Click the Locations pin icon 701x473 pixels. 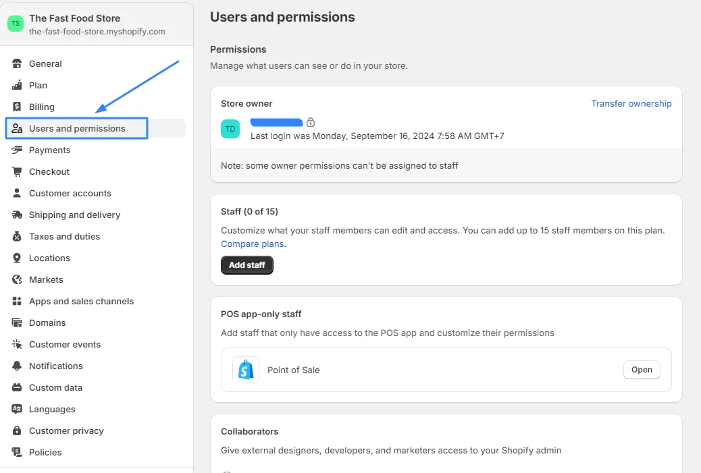click(17, 258)
